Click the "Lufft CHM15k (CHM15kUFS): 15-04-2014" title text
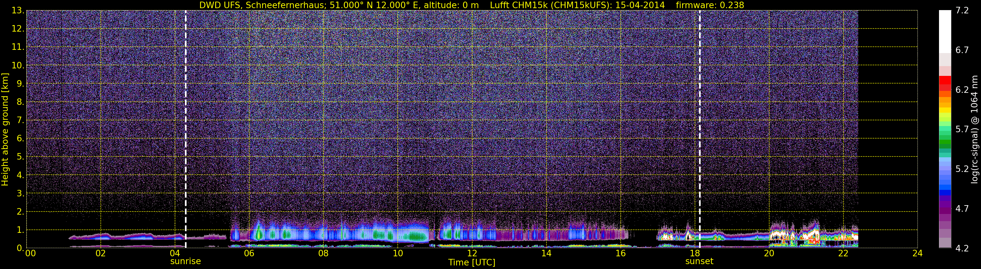 [577, 5]
